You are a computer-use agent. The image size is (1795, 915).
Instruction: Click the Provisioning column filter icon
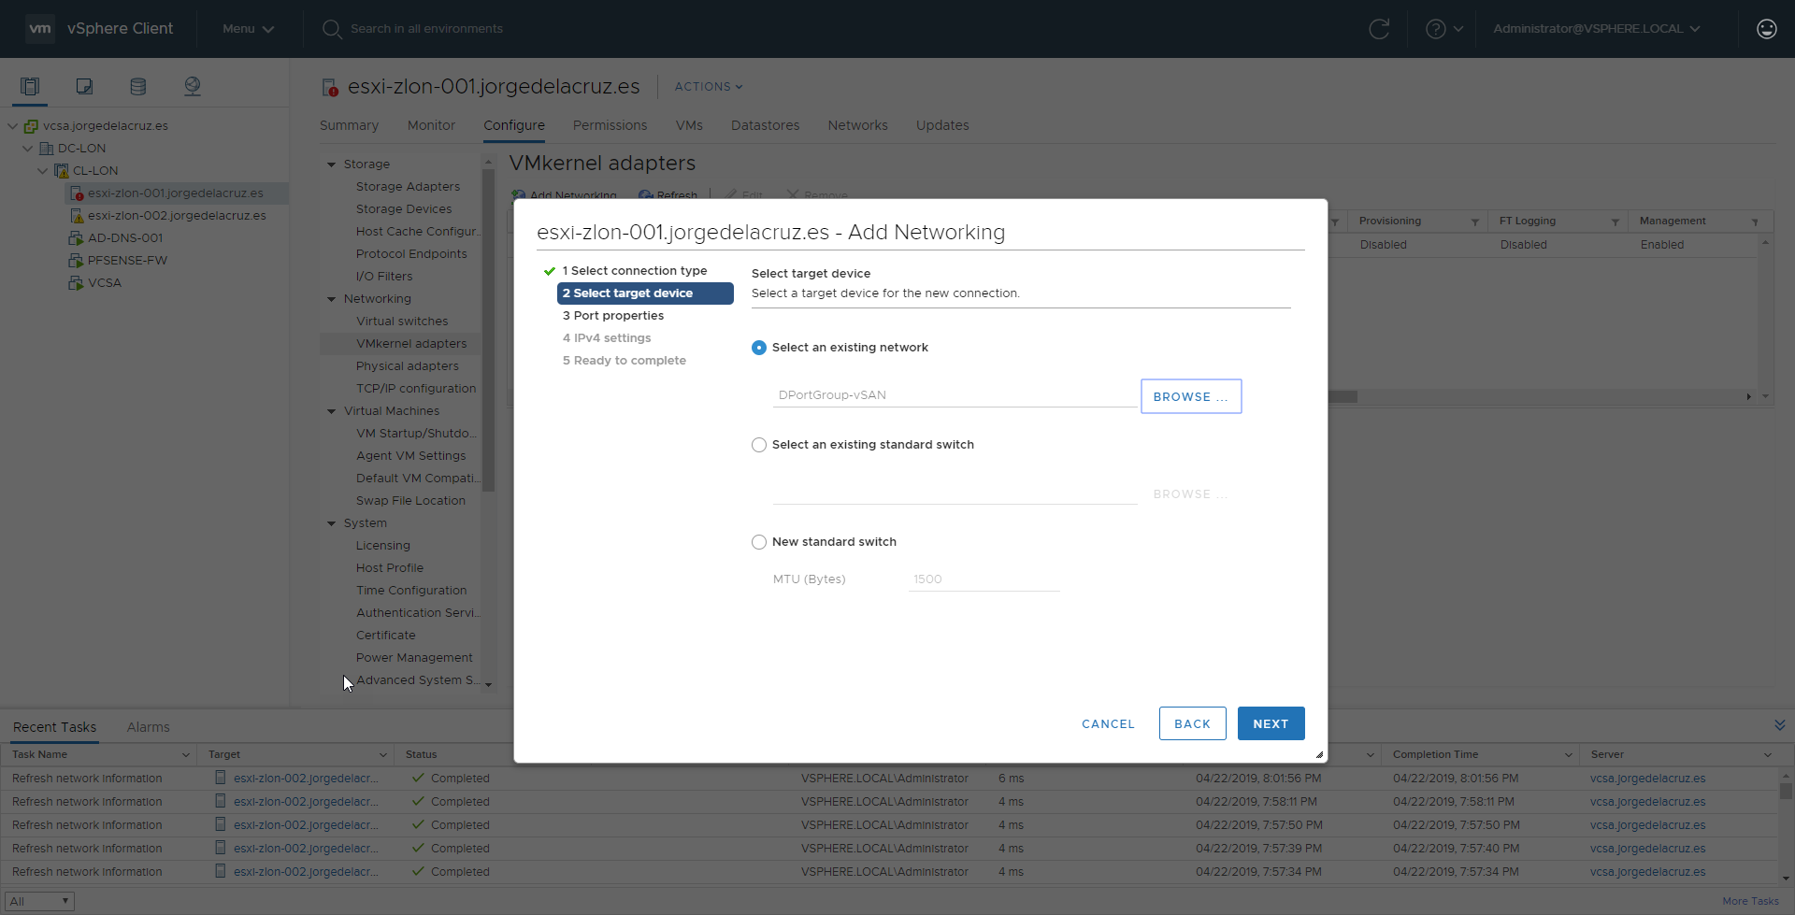1474,222
